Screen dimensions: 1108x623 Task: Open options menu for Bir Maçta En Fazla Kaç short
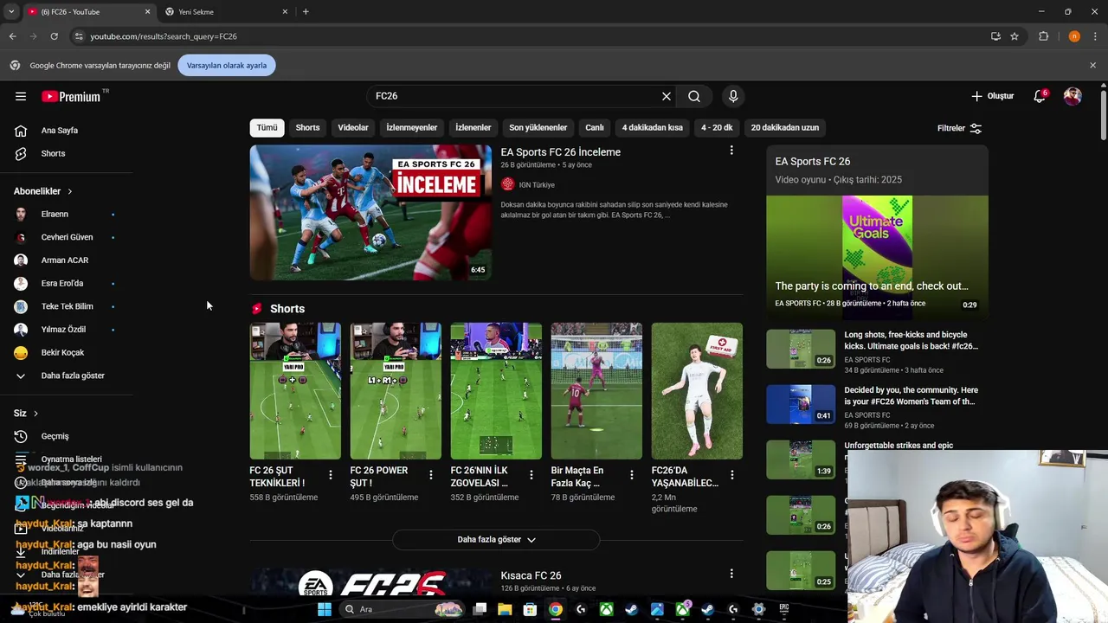[632, 475]
